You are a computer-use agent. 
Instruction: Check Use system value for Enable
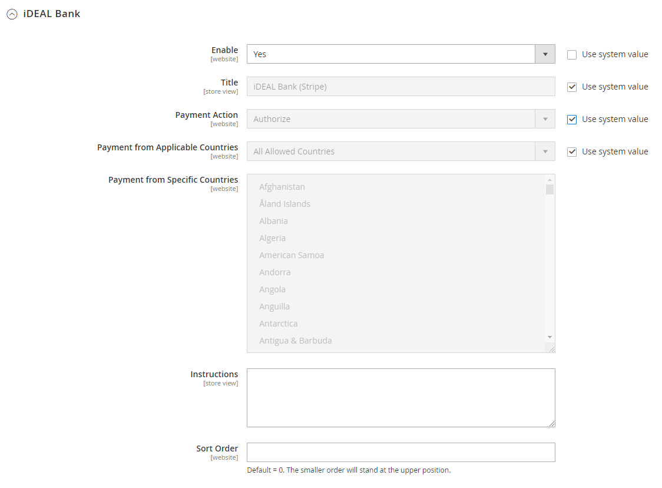(x=572, y=54)
